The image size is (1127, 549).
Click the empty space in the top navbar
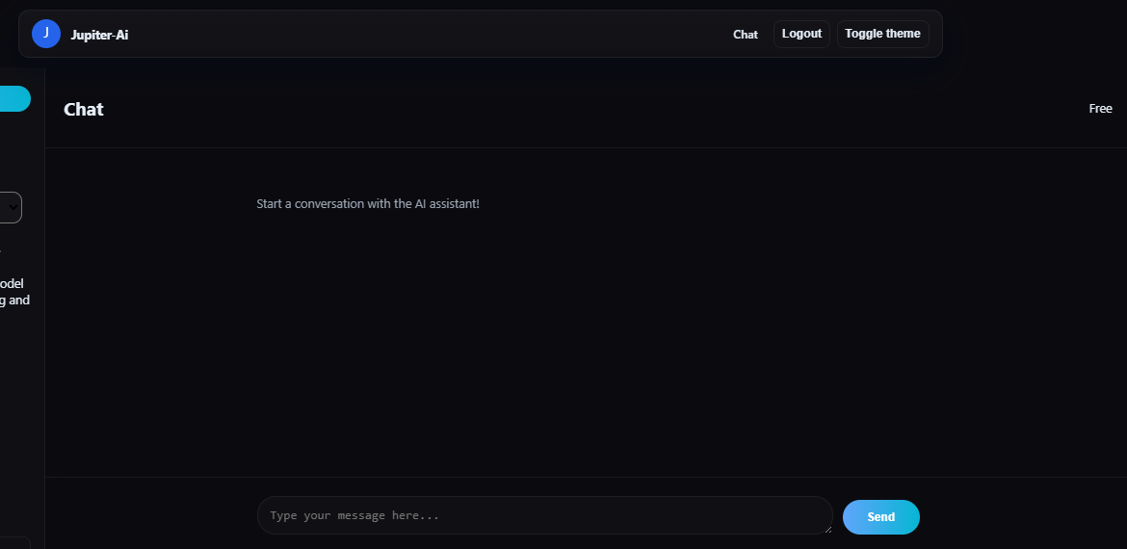point(433,34)
